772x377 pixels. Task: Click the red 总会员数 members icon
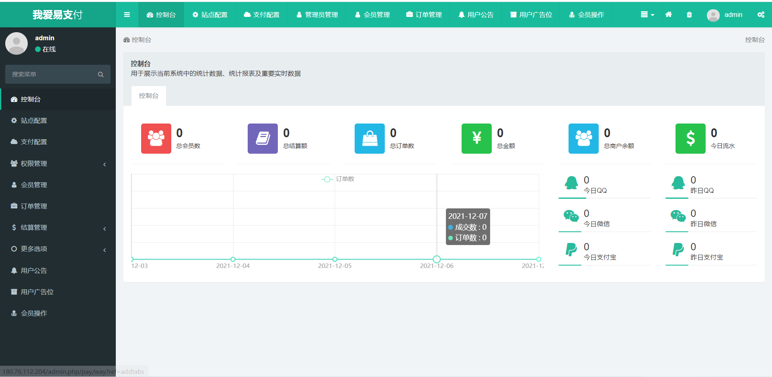coord(156,138)
